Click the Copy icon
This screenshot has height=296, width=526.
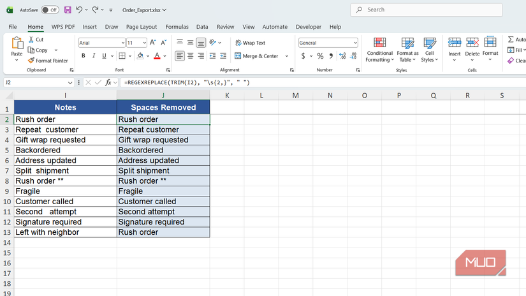[x=31, y=50]
